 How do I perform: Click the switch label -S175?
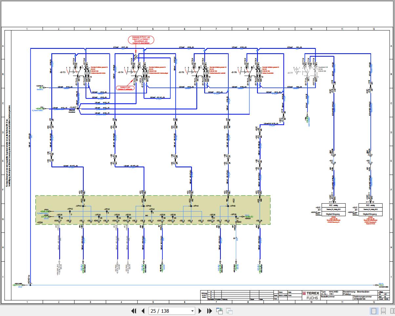point(181,72)
